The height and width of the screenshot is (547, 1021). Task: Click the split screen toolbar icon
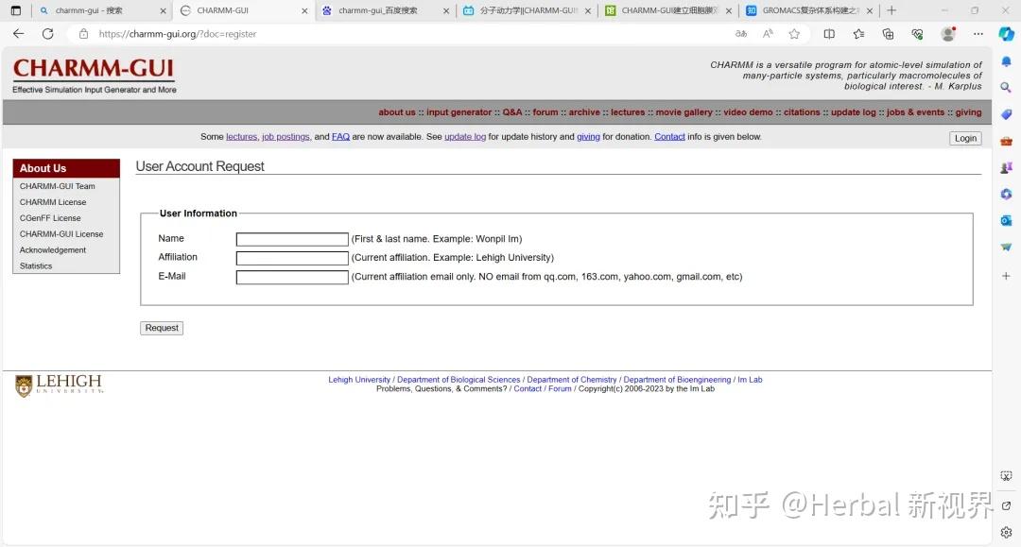pyautogui.click(x=830, y=33)
